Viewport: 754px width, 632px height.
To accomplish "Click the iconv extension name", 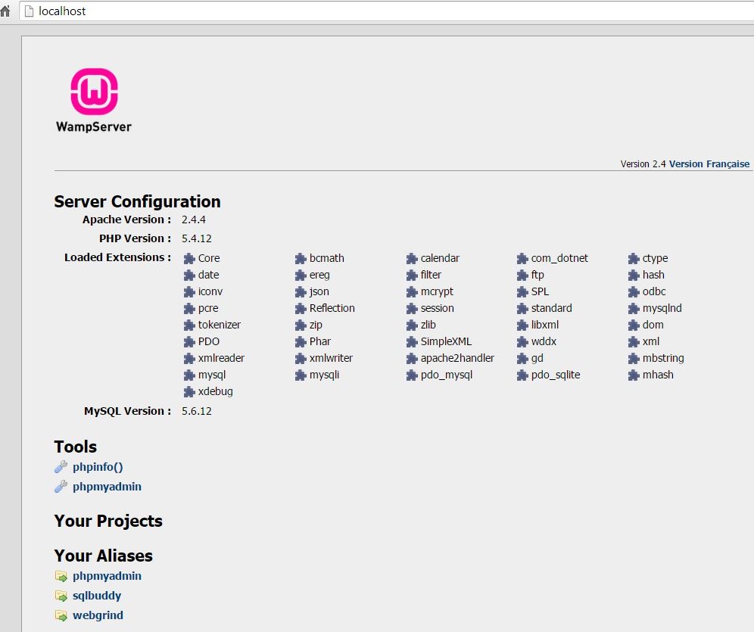I will [x=210, y=291].
